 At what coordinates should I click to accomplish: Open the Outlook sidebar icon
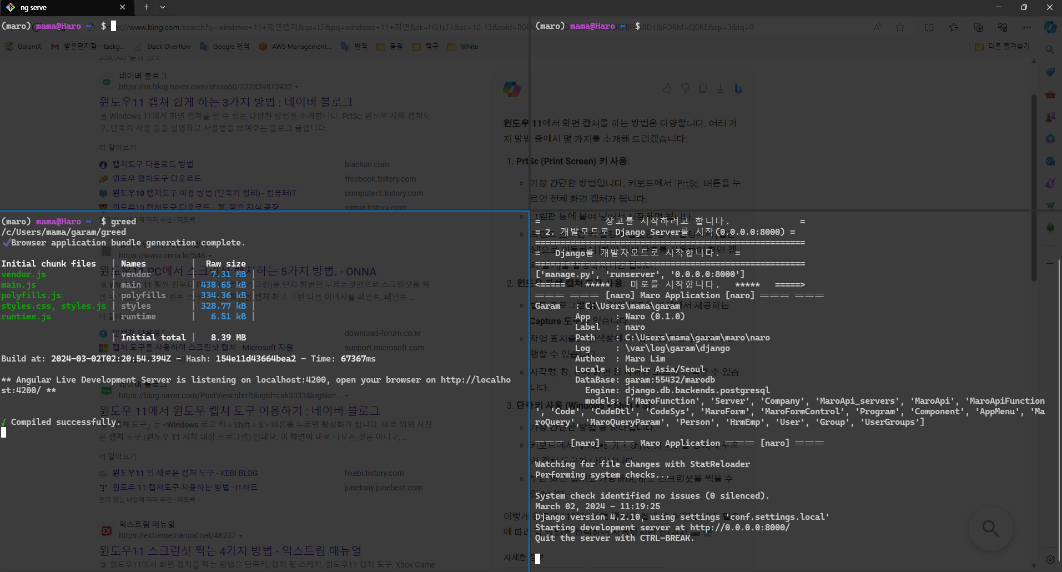pyautogui.click(x=1050, y=161)
